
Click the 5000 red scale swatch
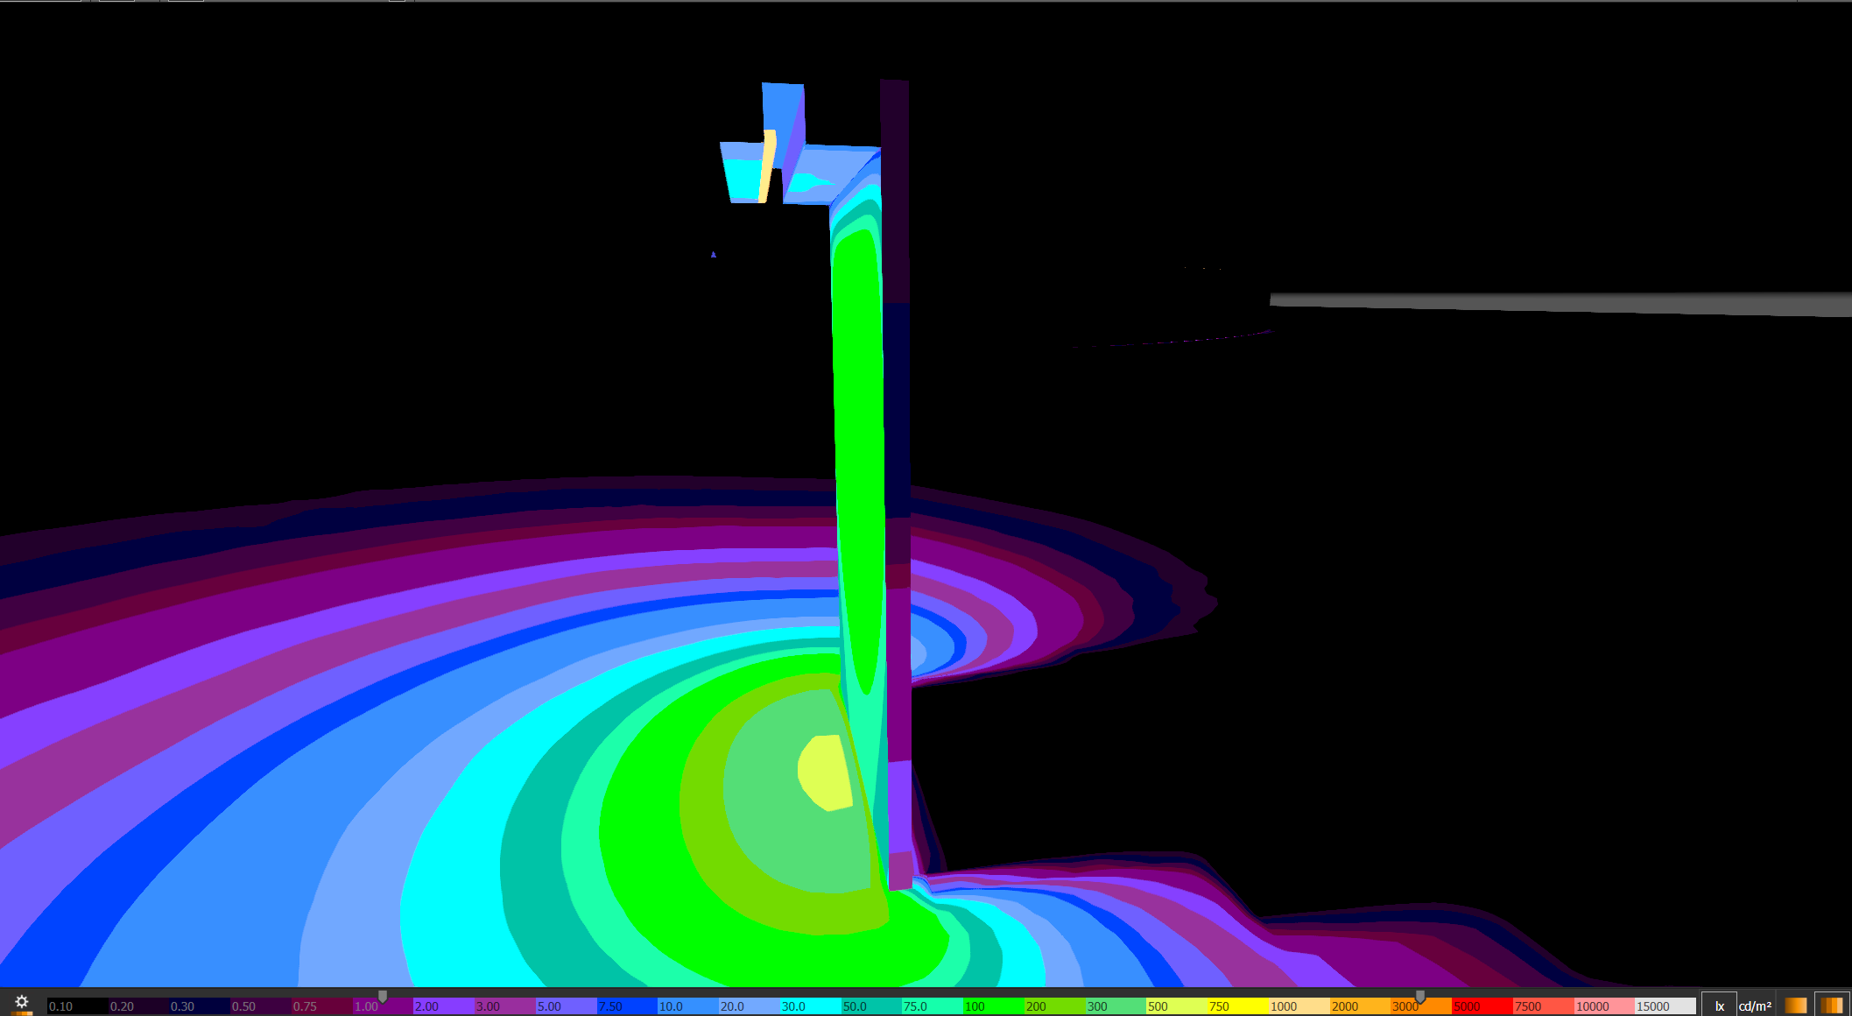pyautogui.click(x=1482, y=1006)
